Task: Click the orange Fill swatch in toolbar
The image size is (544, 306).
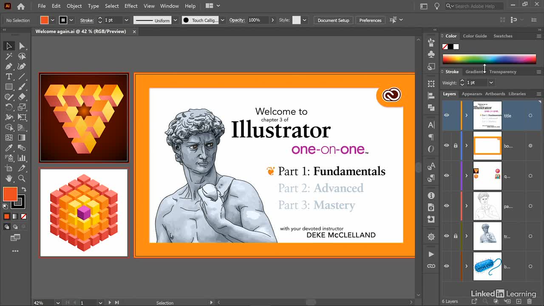Action: (x=10, y=194)
